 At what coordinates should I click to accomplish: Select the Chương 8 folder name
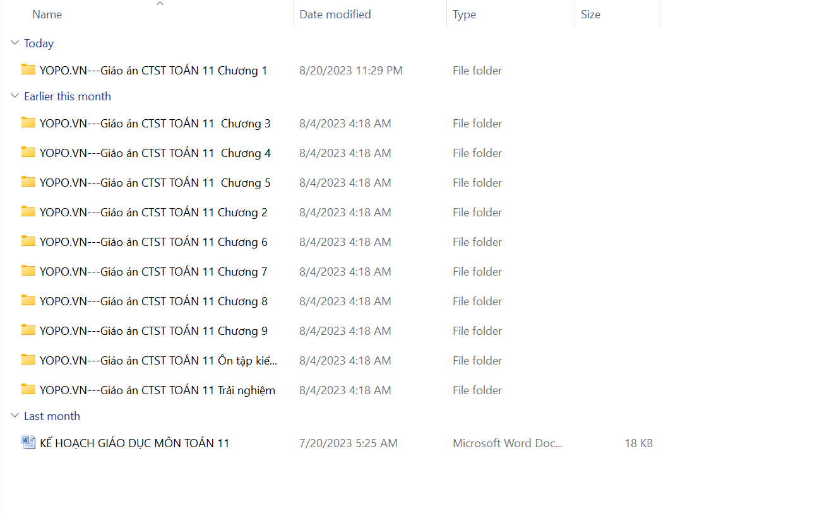click(x=153, y=301)
